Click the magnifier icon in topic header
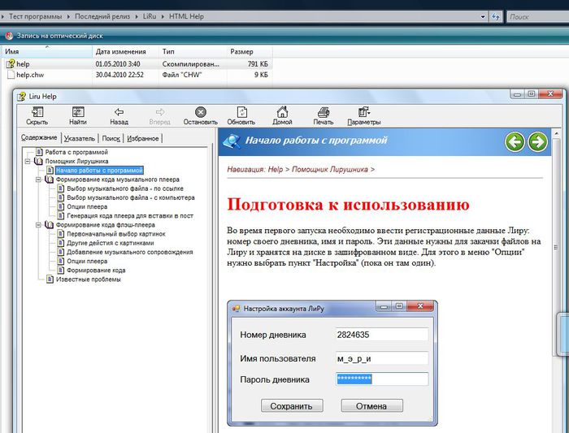 (232, 141)
